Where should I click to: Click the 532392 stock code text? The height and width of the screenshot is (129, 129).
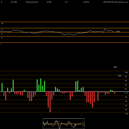86,2
